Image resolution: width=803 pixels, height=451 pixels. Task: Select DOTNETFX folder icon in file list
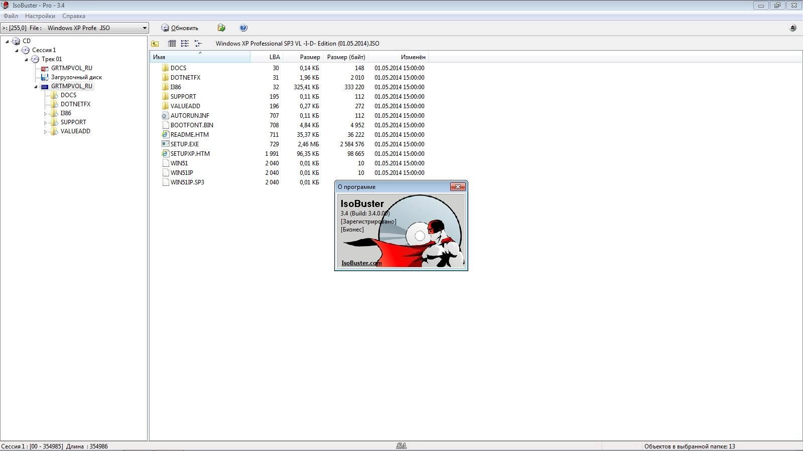coord(166,77)
